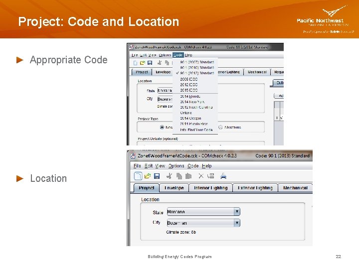This screenshot has width=359, height=269.
Task: Open the Edit menu in the lower window
Action: coord(149,166)
